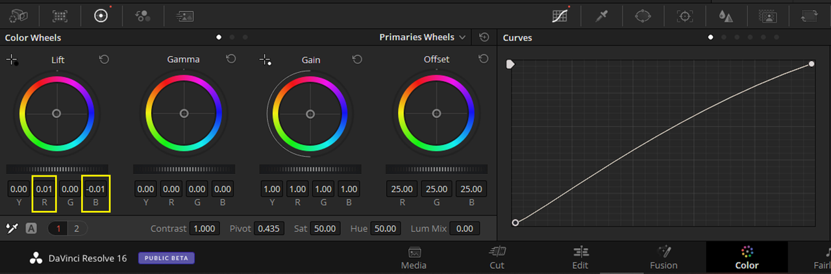Click the DaVinci Resolve logo
This screenshot has height=274, width=831.
(36, 258)
